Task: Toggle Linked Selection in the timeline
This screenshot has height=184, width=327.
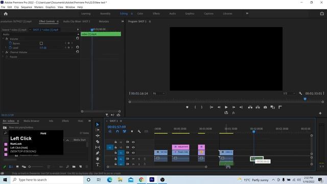Action: (124, 131)
